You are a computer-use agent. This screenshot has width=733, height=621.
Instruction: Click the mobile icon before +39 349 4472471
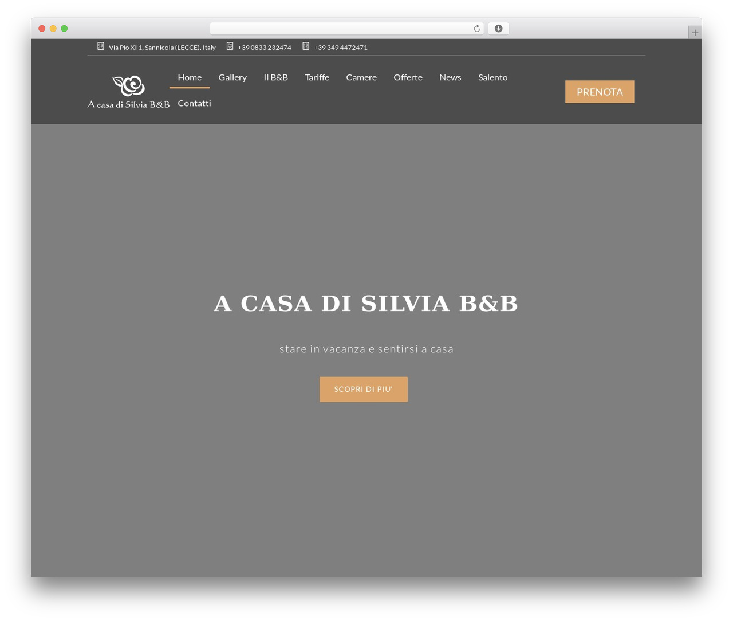coord(306,46)
